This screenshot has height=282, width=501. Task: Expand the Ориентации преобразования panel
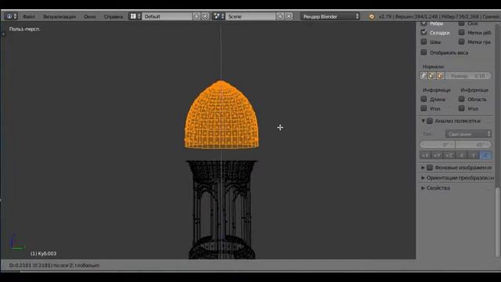point(423,178)
